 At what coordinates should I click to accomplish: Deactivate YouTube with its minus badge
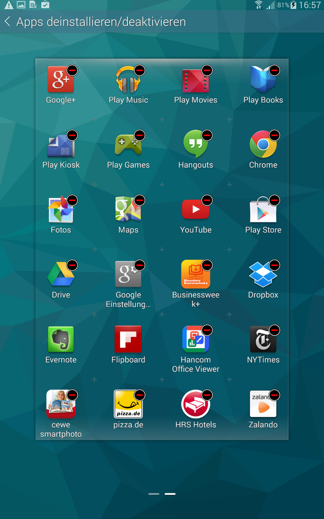[207, 200]
